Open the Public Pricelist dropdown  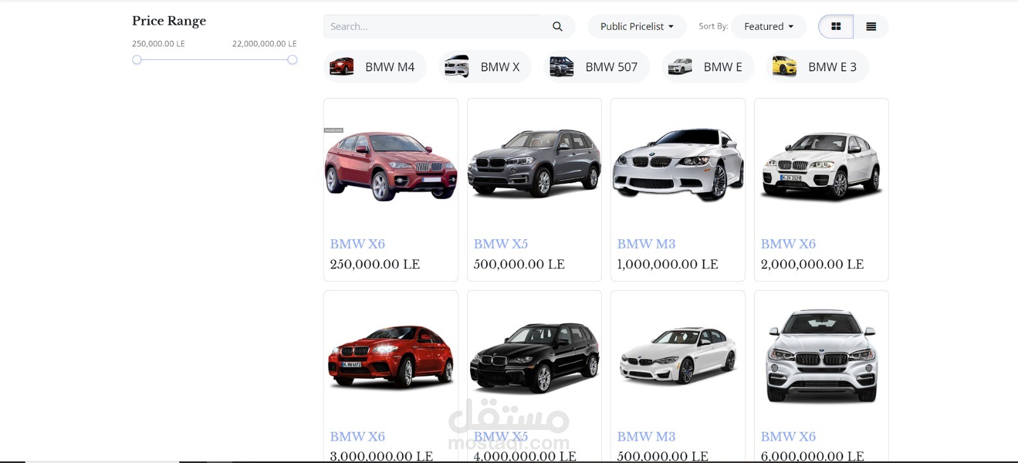[x=637, y=26]
